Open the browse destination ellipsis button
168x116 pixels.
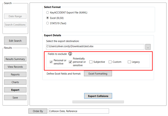click(x=148, y=47)
